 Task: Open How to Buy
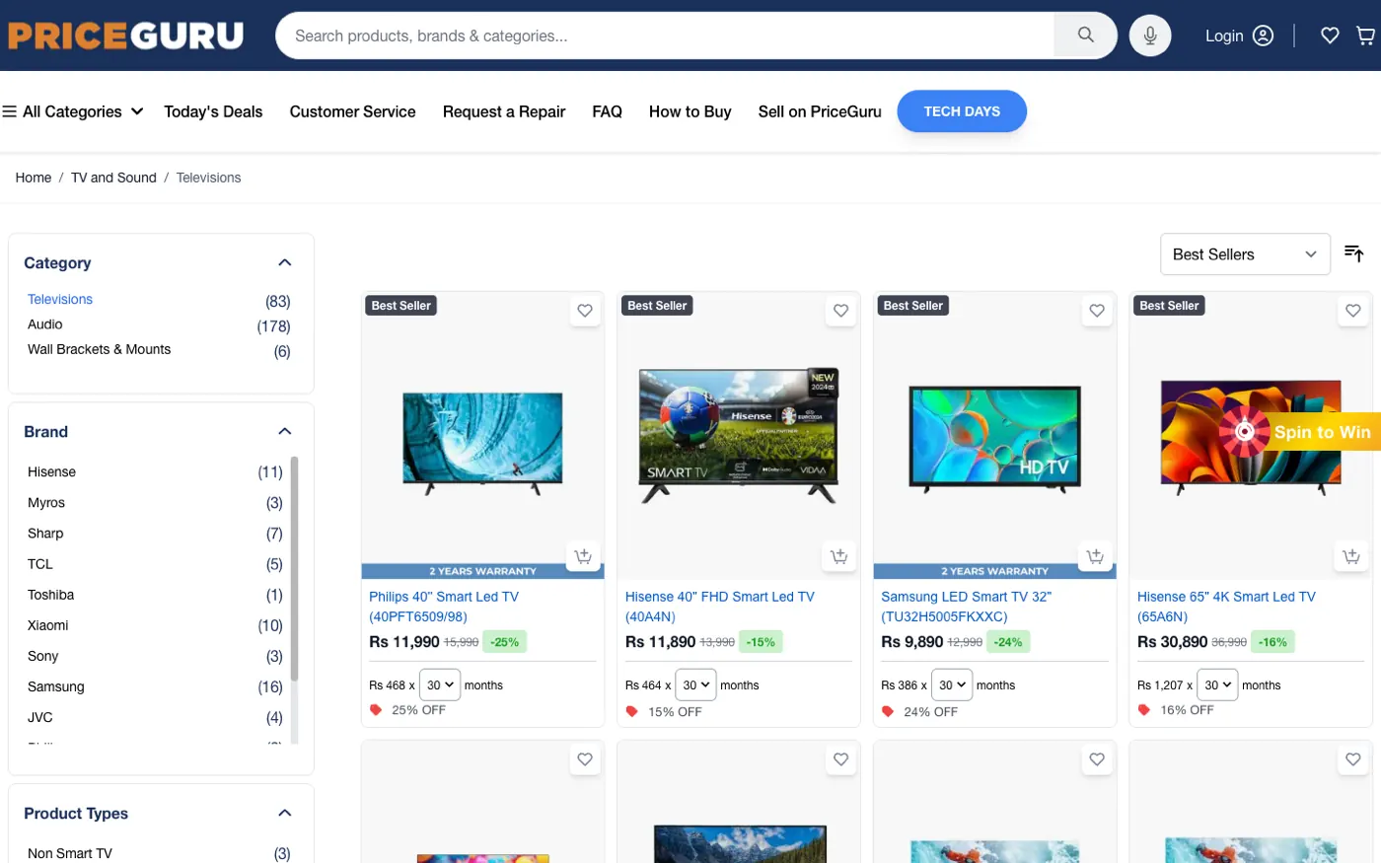690,111
